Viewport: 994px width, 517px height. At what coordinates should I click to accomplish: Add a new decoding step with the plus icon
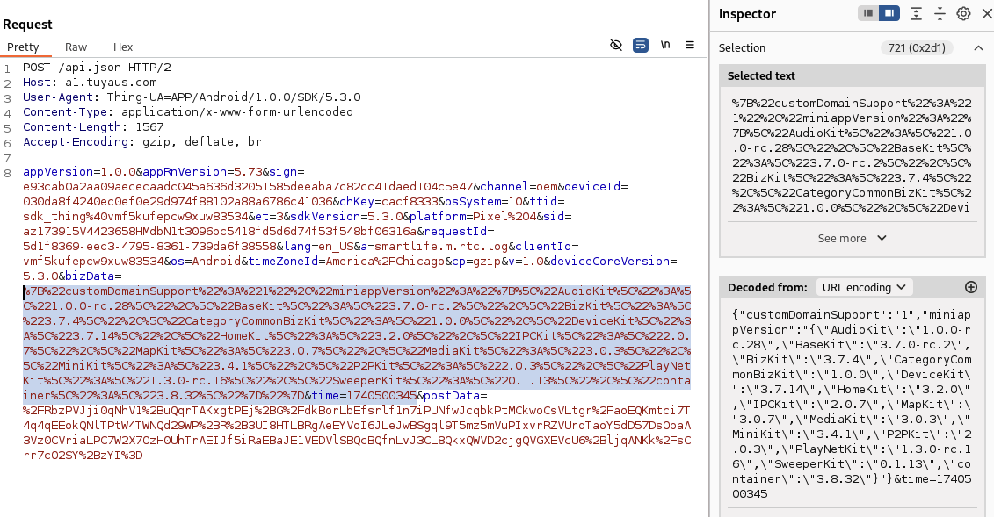click(x=971, y=287)
